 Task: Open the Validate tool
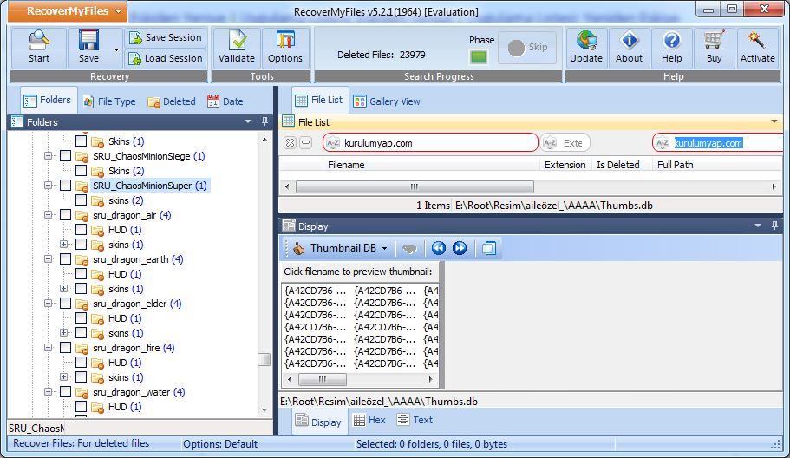236,48
